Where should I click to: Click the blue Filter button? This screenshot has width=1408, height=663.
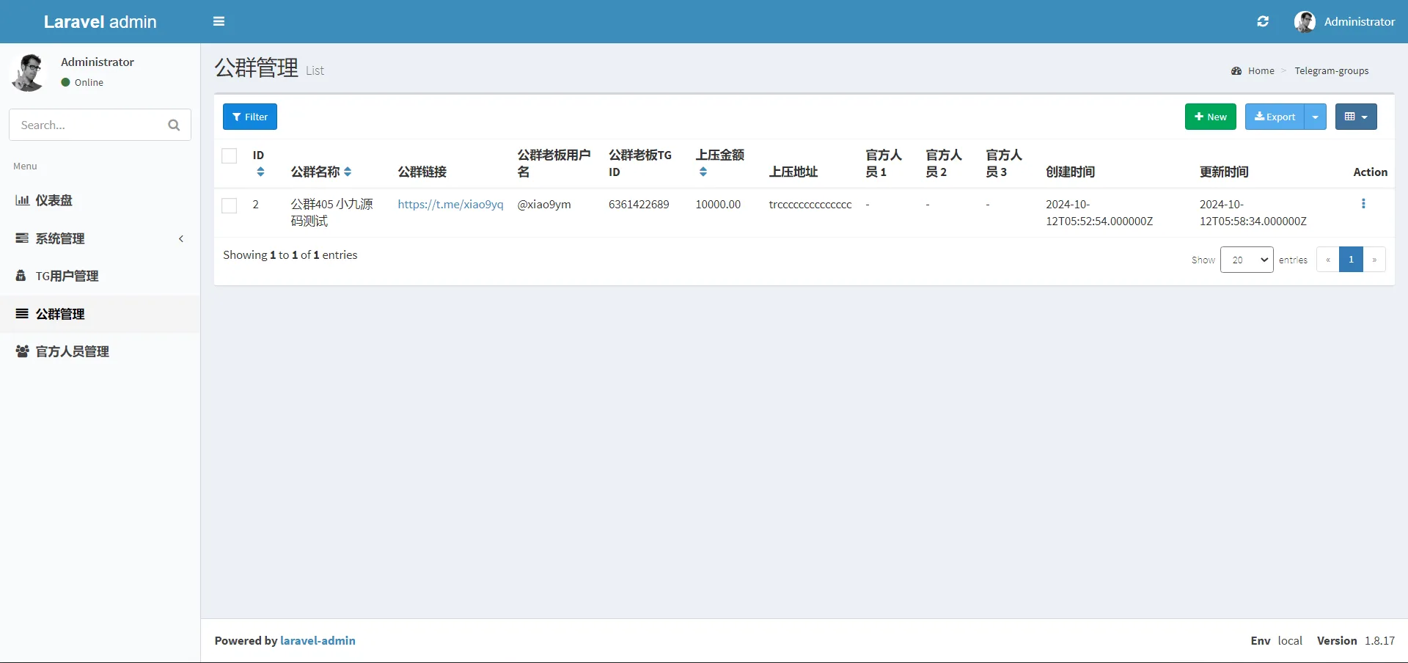[250, 117]
